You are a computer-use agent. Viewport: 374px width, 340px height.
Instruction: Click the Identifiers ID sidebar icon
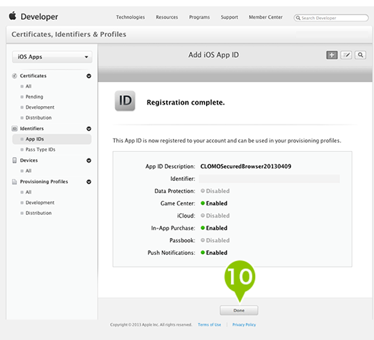14,129
